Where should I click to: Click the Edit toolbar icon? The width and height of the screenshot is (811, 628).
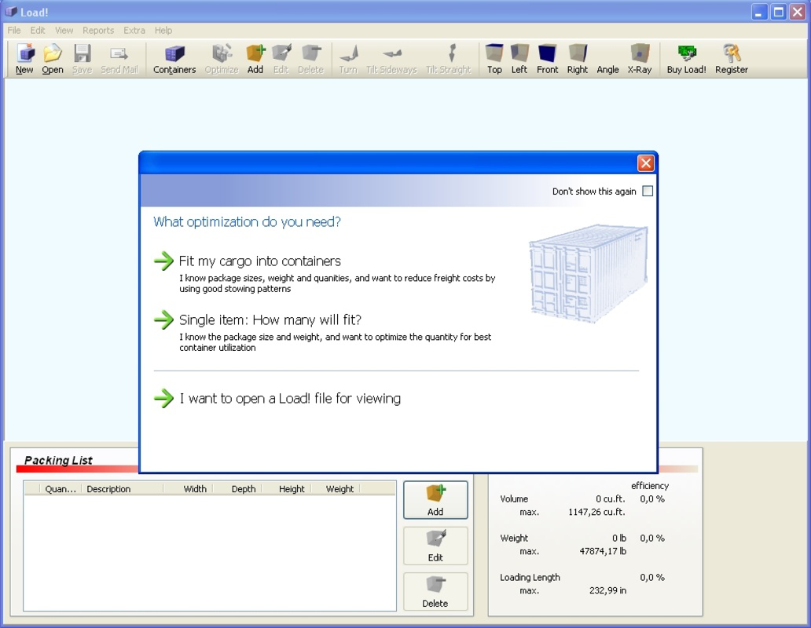[x=281, y=59]
